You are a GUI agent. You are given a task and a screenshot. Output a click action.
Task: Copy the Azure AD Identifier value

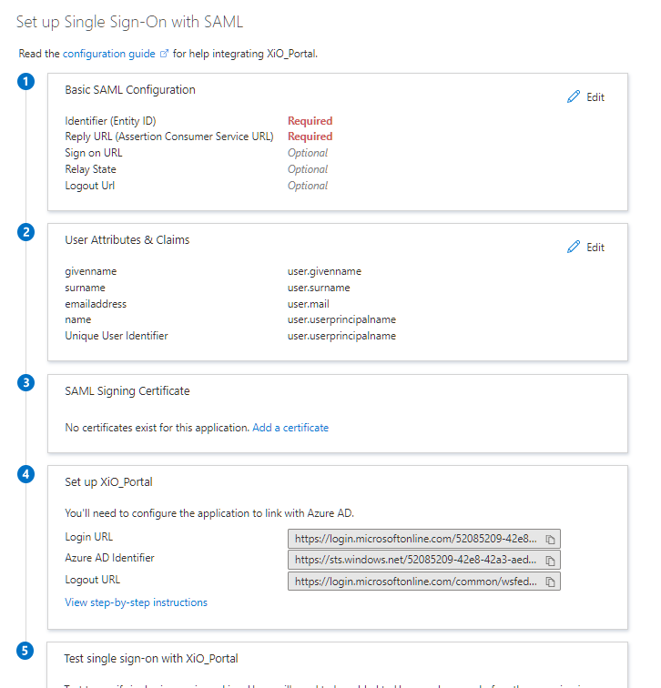point(550,561)
